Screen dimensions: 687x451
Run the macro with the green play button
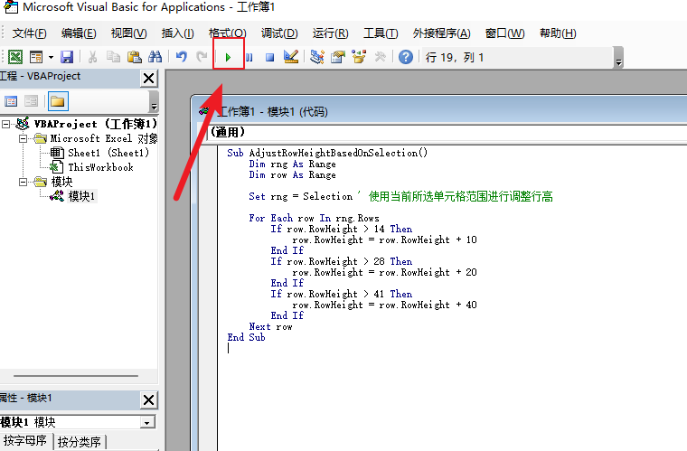pos(228,57)
